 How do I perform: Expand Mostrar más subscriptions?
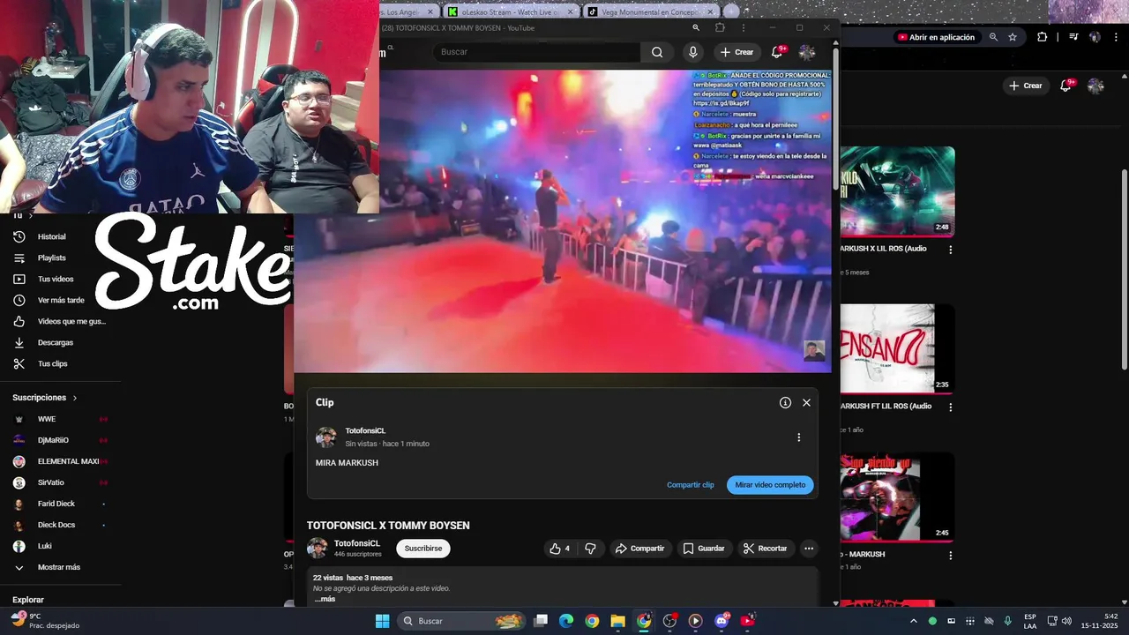pos(60,567)
